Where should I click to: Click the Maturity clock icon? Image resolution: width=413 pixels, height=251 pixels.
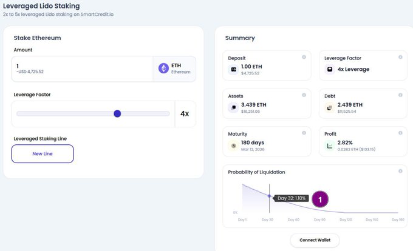tap(233, 146)
